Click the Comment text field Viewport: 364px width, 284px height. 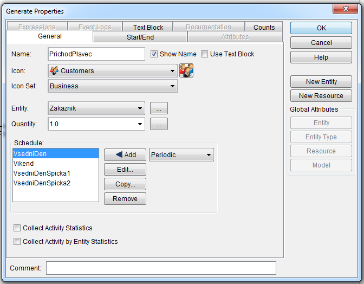point(161,268)
